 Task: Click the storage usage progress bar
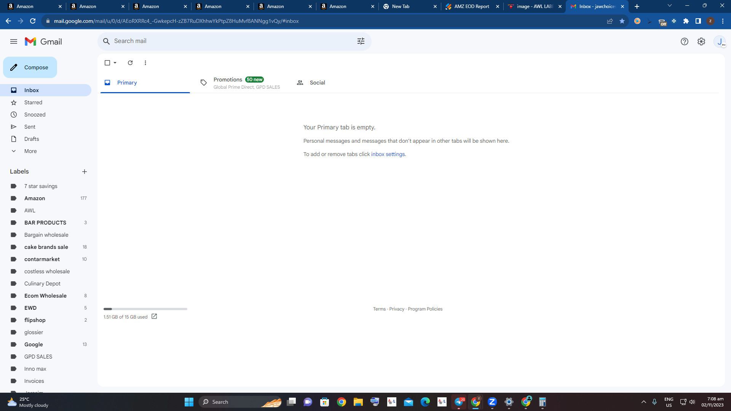[x=145, y=309]
